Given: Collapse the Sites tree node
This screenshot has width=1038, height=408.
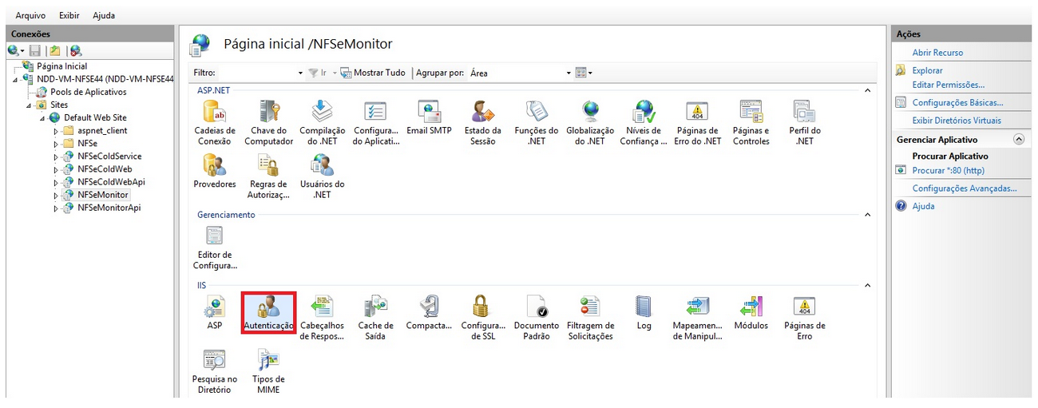Looking at the screenshot, I should click(30, 105).
